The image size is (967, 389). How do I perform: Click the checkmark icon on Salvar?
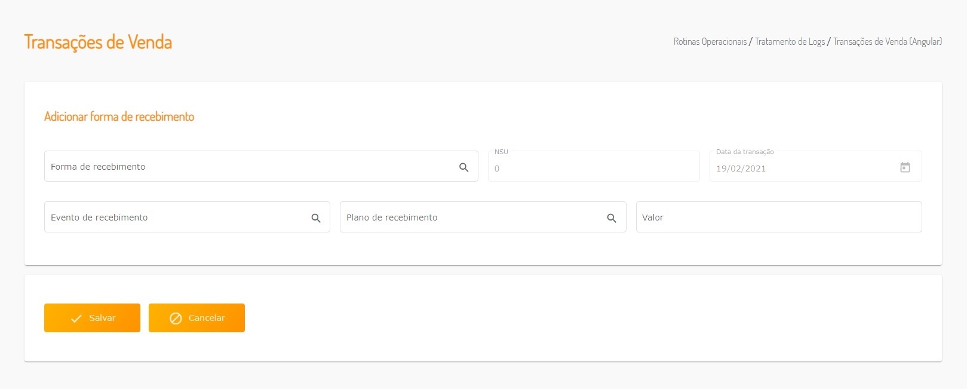[x=76, y=318]
